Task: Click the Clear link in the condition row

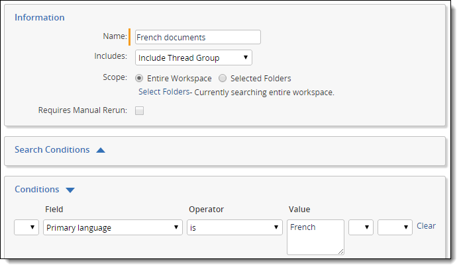Action: click(426, 226)
